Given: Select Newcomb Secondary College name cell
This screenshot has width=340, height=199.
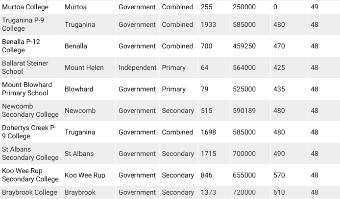Looking at the screenshot, I should pos(30,111).
